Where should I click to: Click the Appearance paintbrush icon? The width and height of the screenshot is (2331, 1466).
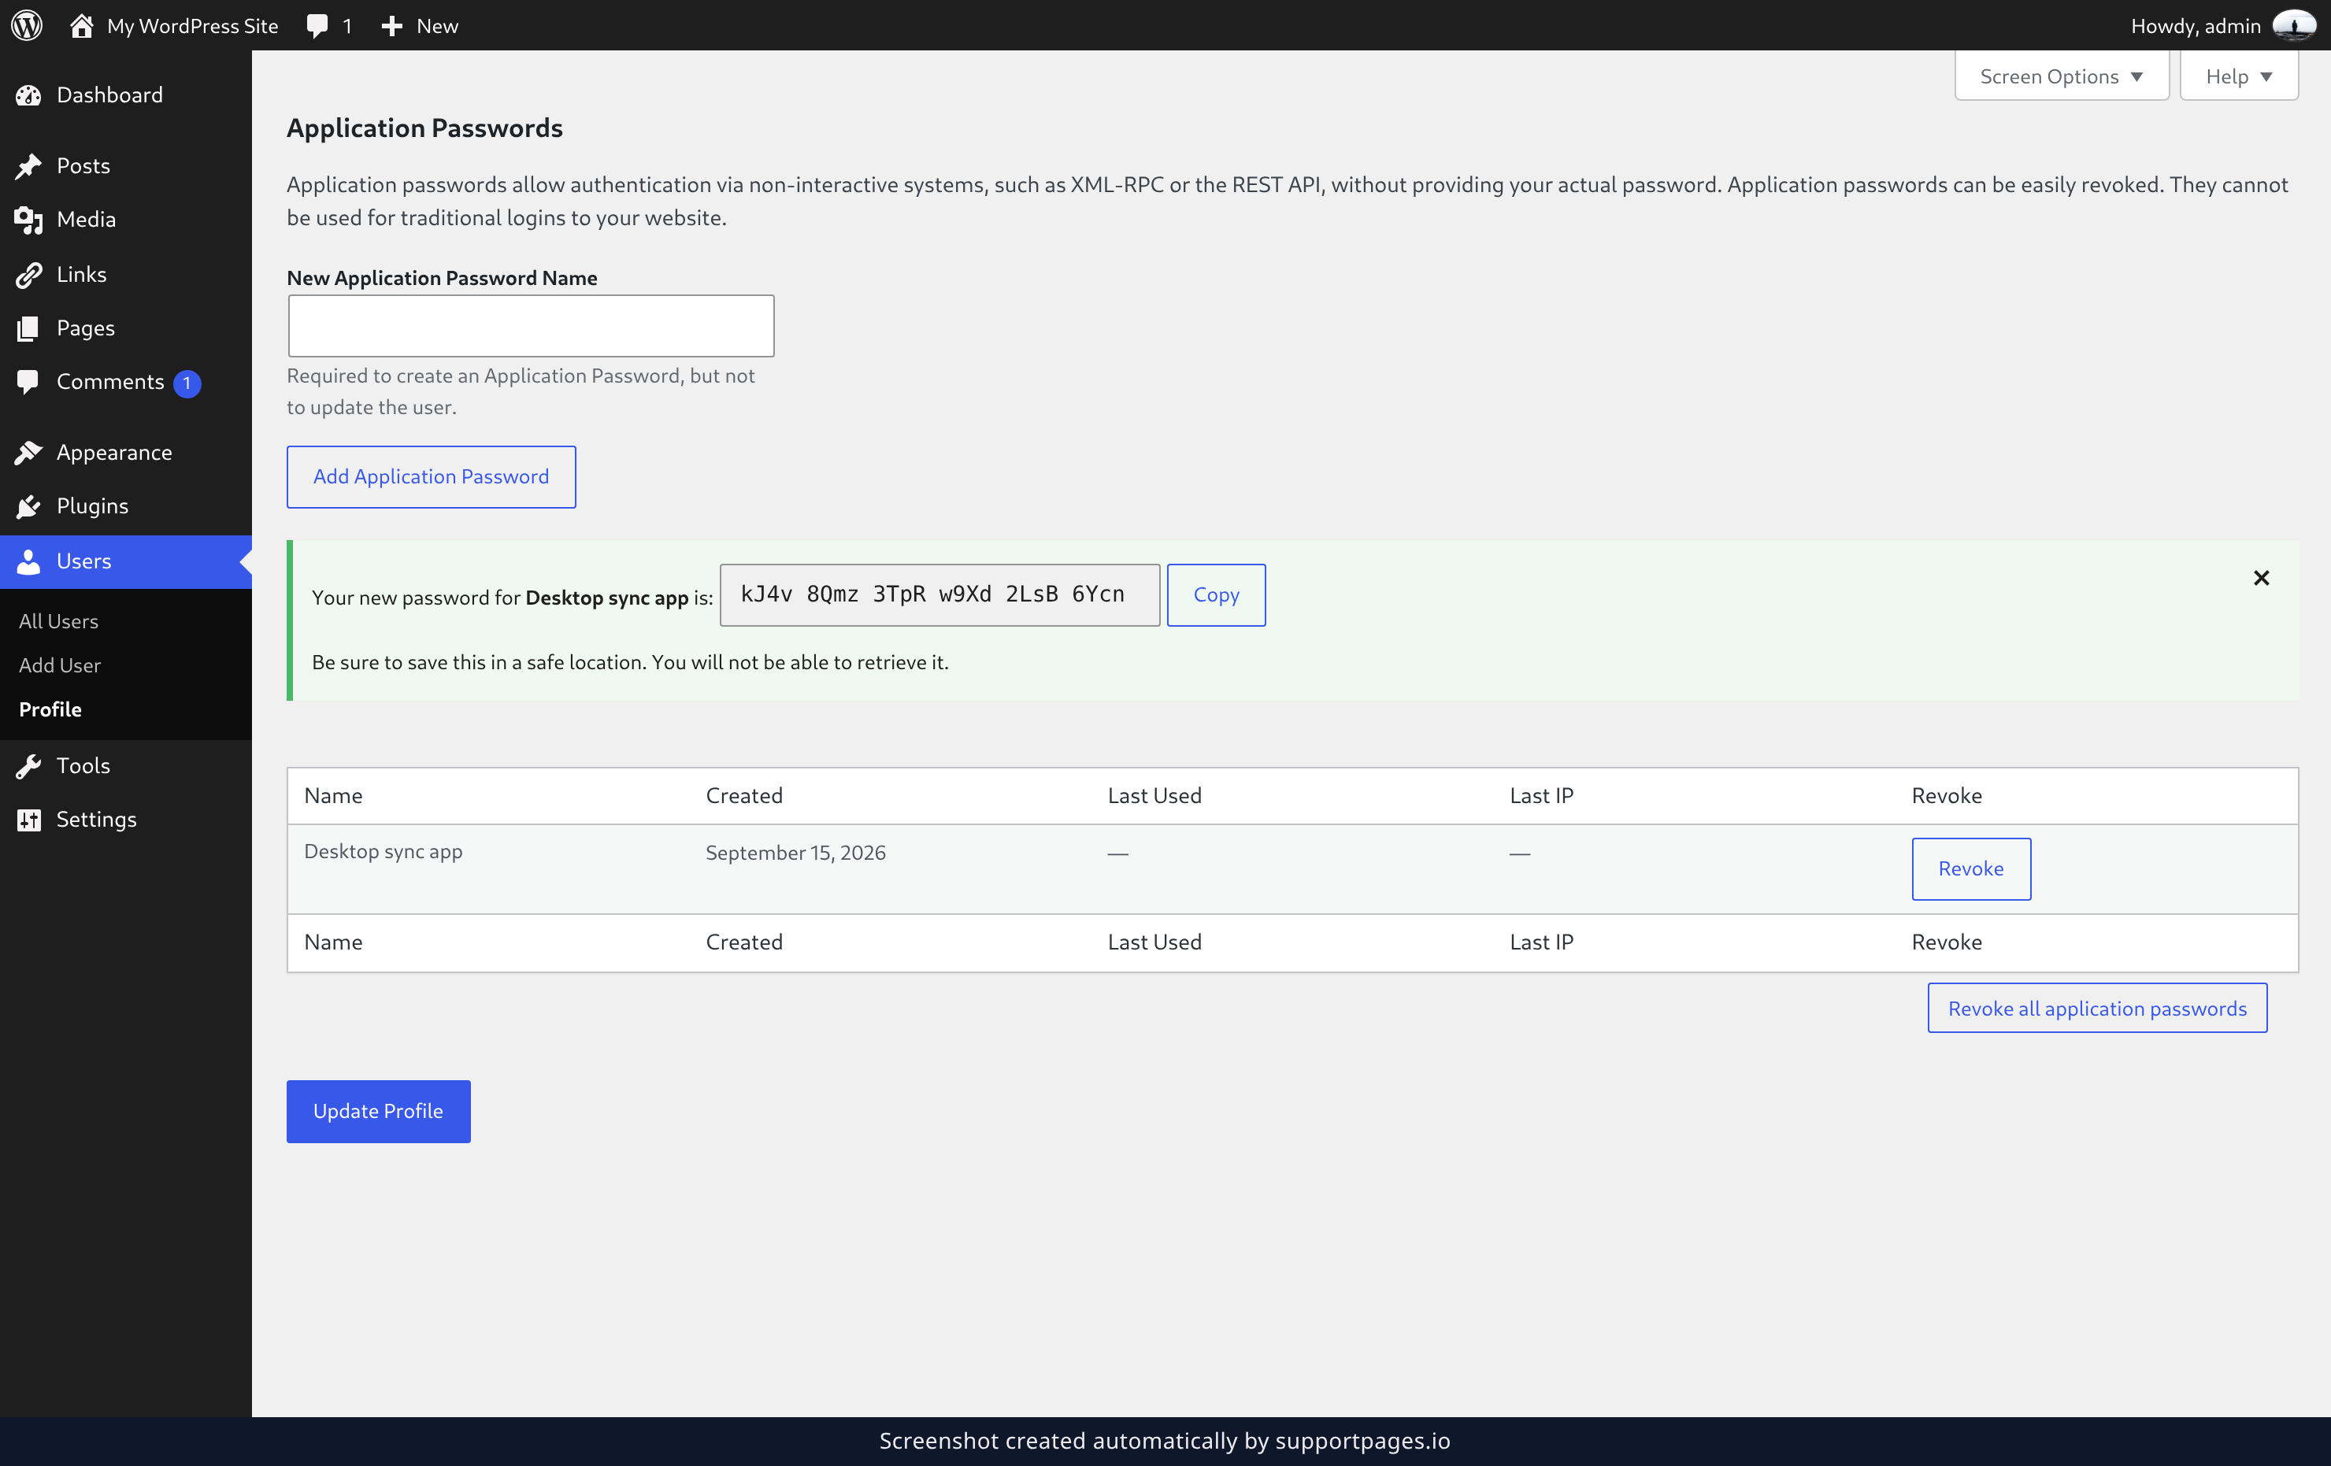[x=28, y=452]
